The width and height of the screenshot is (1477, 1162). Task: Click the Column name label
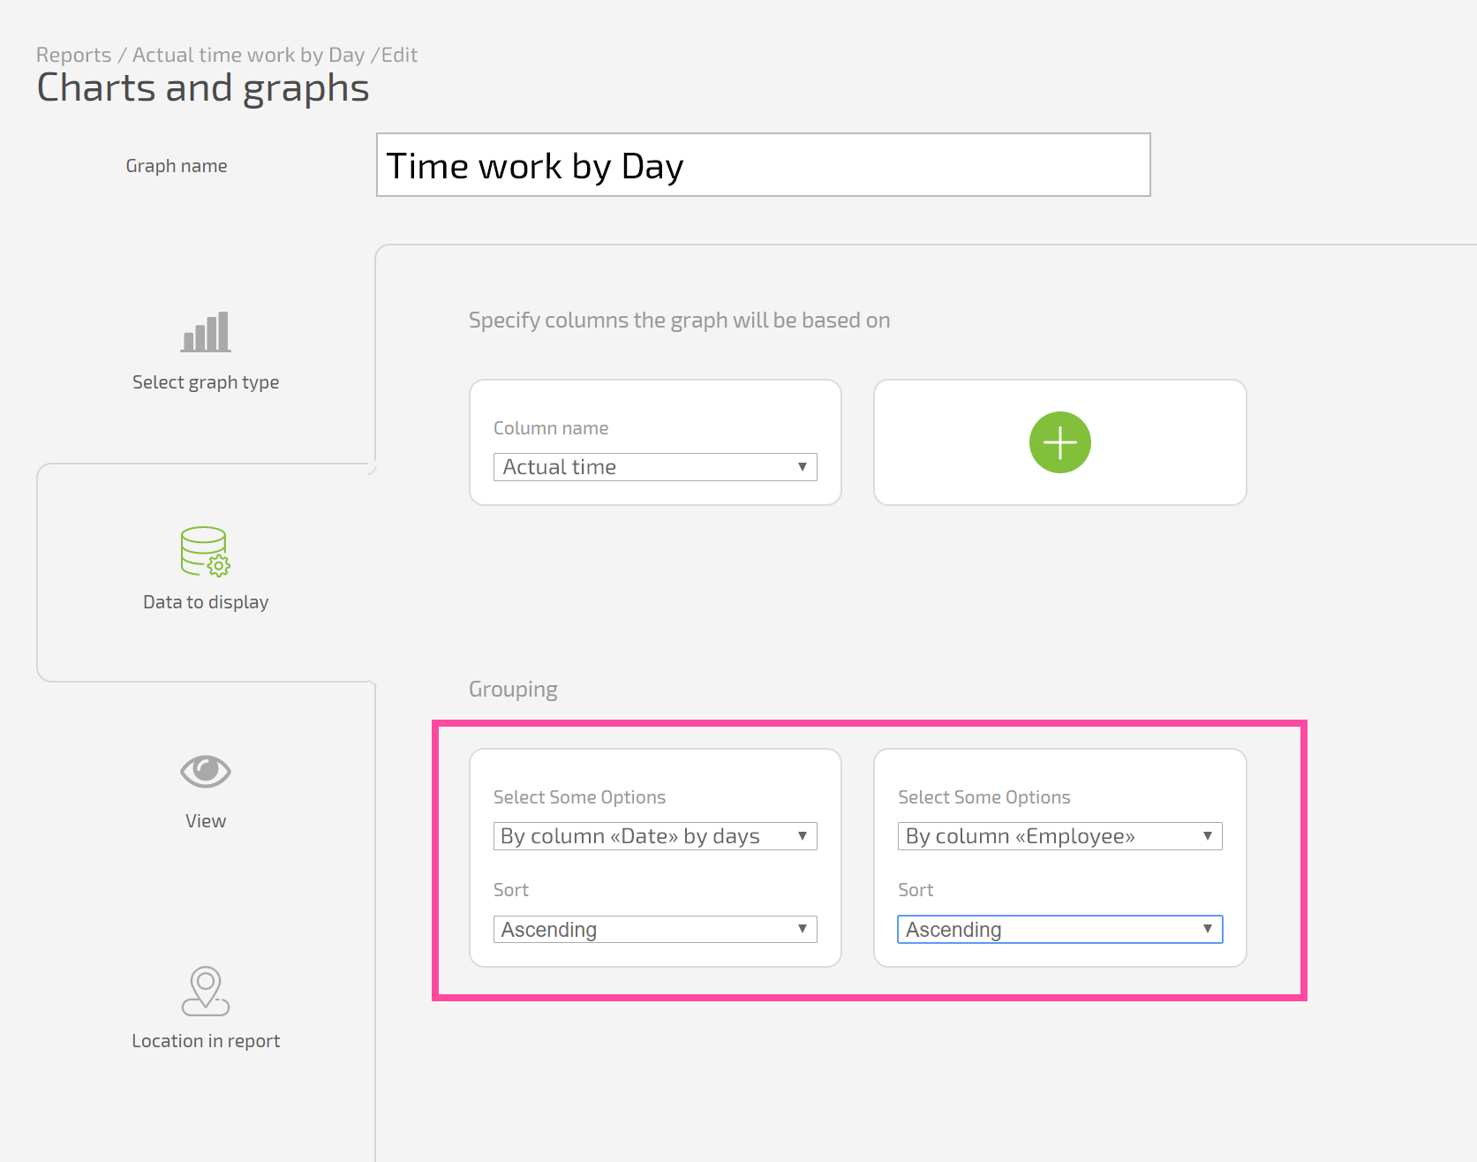click(551, 428)
